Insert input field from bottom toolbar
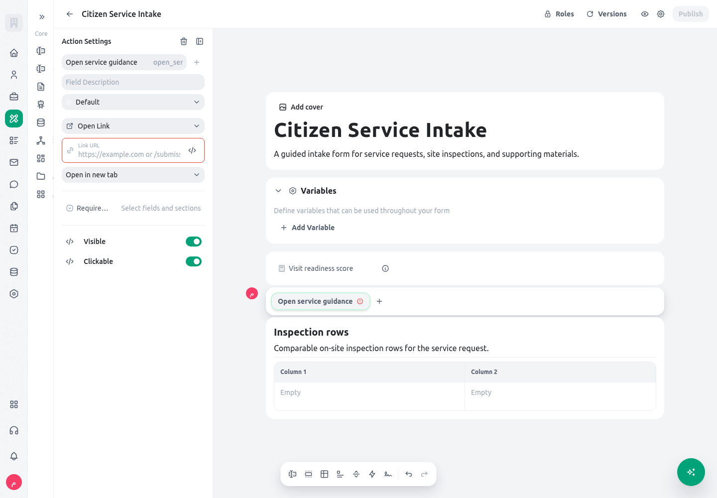The height and width of the screenshot is (498, 717). [x=293, y=474]
